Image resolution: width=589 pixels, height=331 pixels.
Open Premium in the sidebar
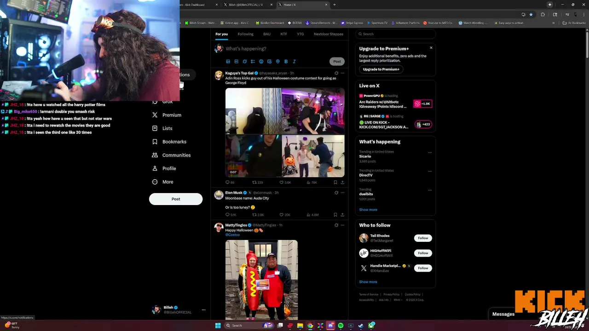click(167, 115)
